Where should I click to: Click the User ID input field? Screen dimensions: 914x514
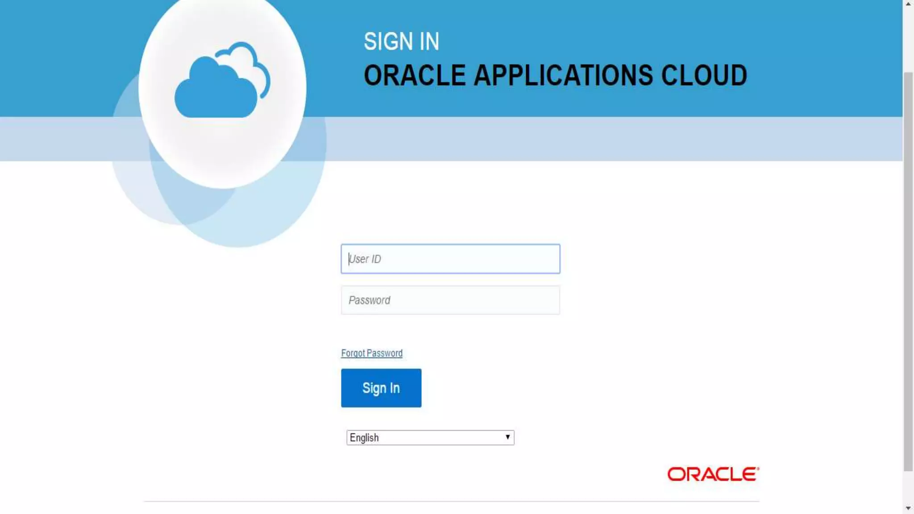[450, 259]
